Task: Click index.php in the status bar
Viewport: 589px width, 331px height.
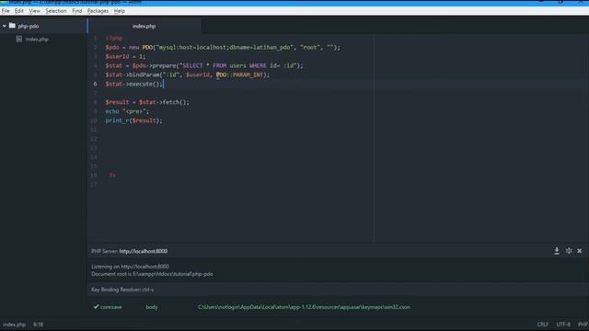Action: 15,325
